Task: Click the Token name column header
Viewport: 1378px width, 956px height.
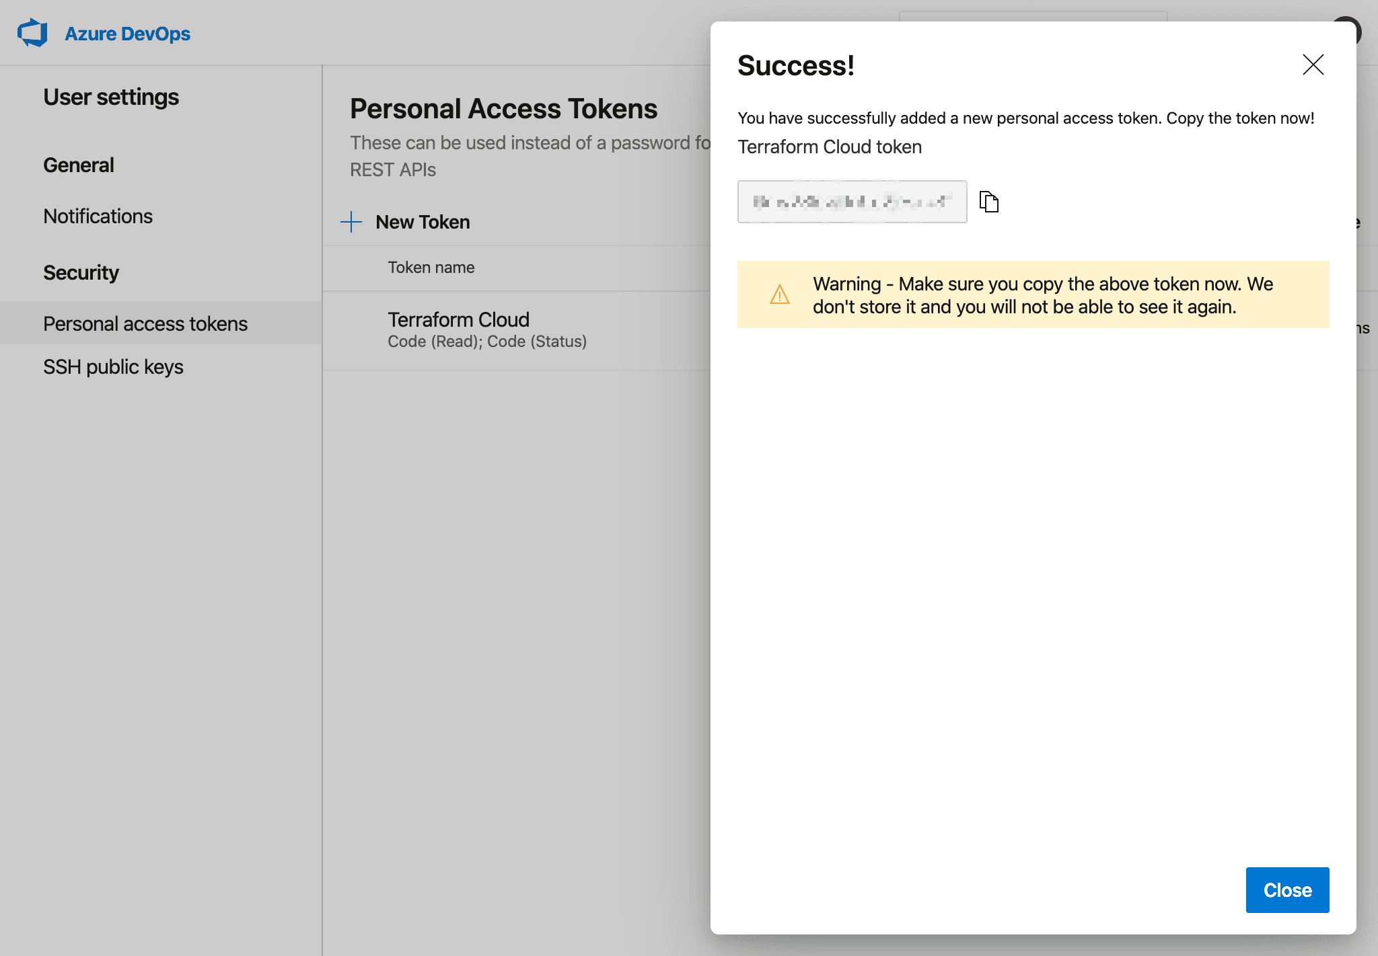Action: [431, 268]
